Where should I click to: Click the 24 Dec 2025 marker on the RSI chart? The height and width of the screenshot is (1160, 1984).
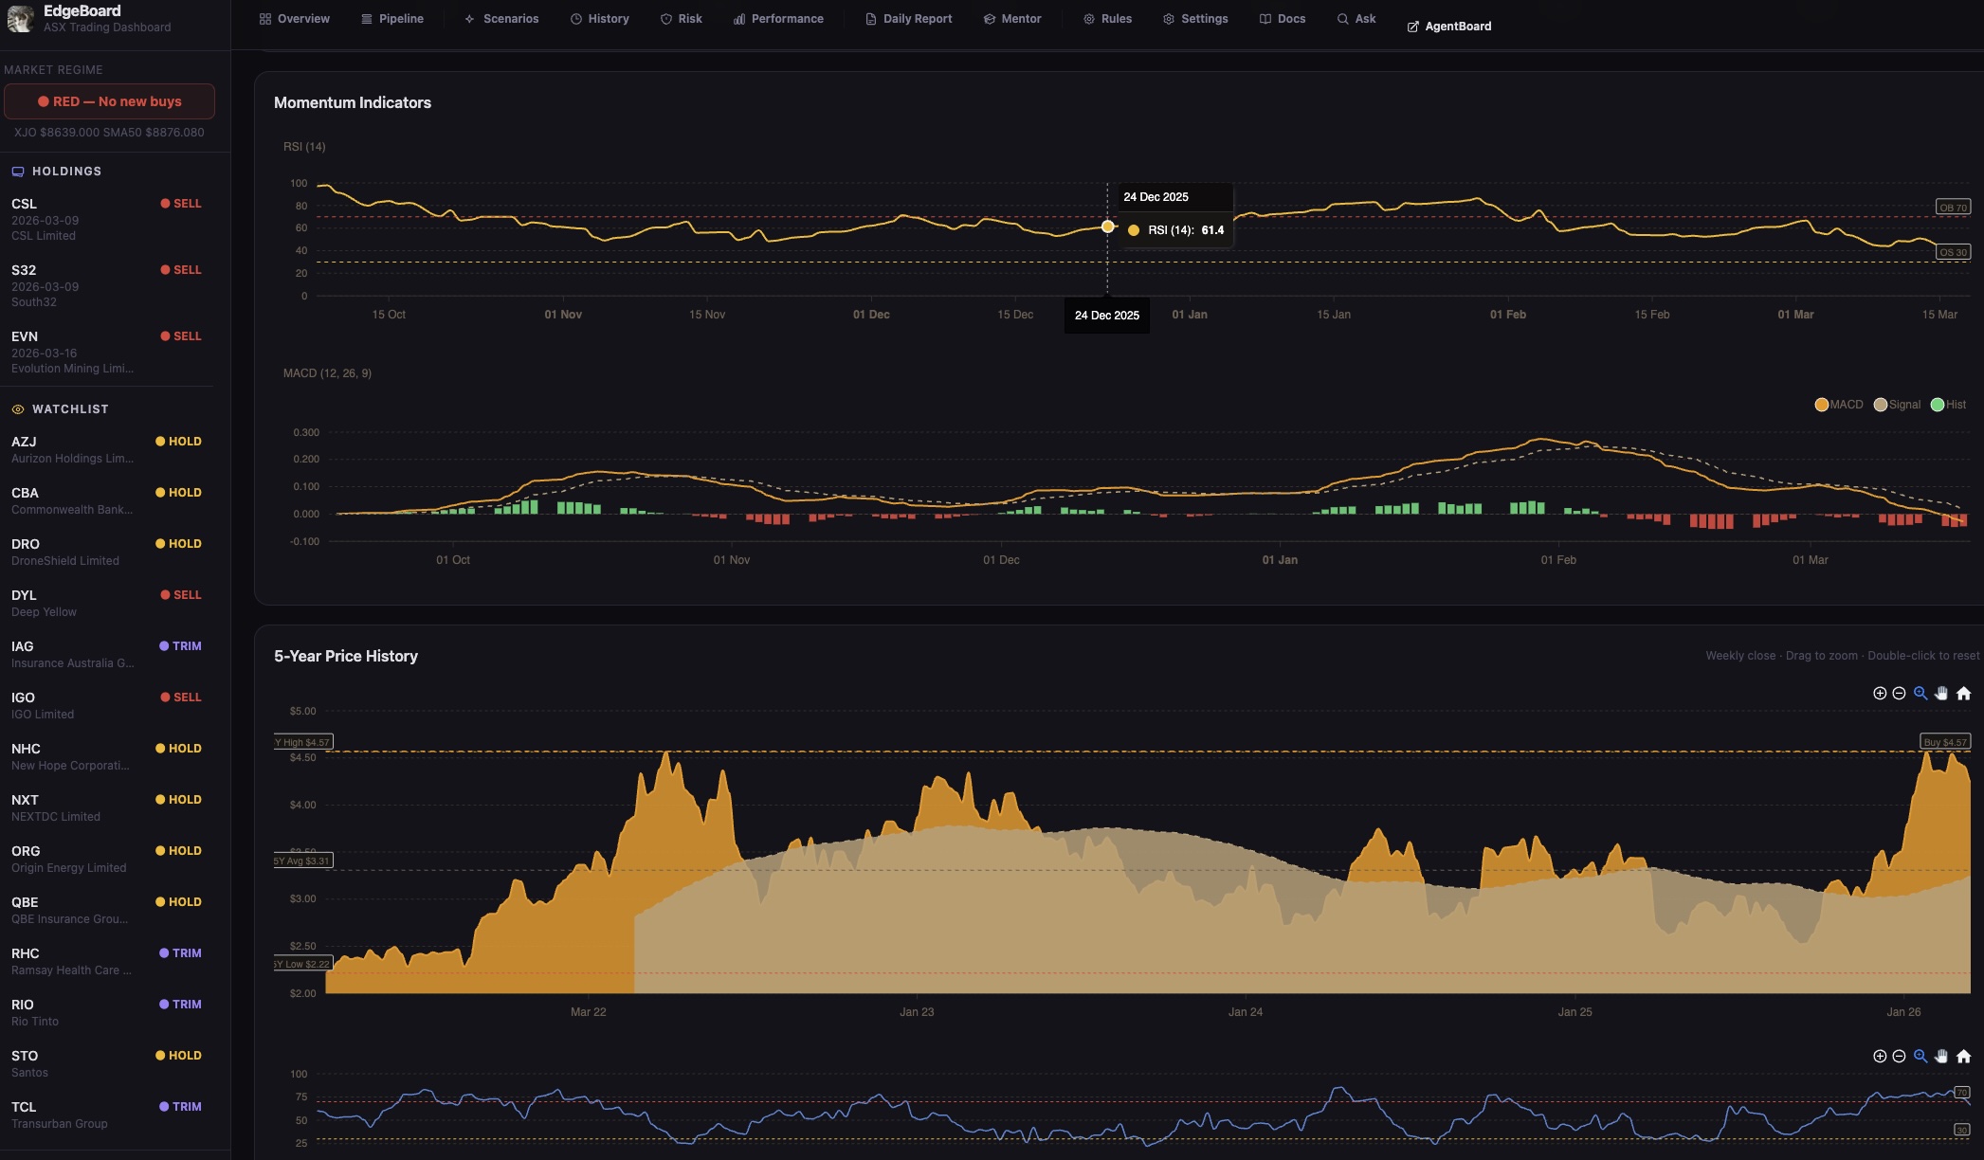tap(1106, 226)
